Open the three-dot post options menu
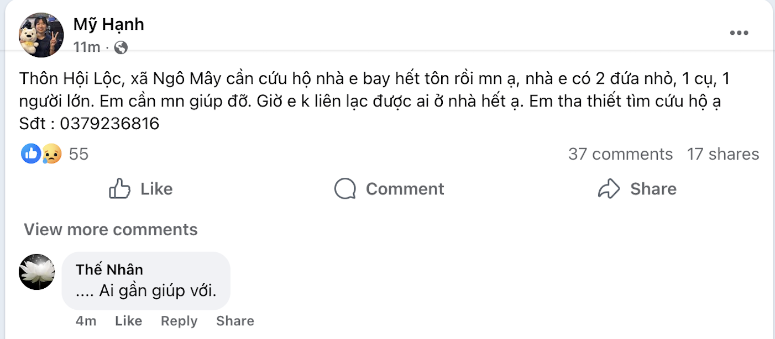 (x=739, y=34)
